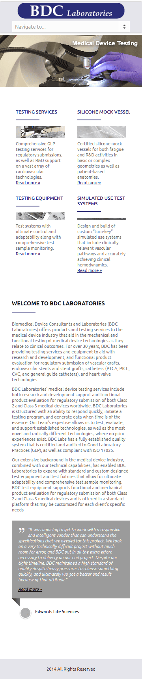Follow Read more under Silicone Mock Vessel
This screenshot has height=679, width=142.
89,183
